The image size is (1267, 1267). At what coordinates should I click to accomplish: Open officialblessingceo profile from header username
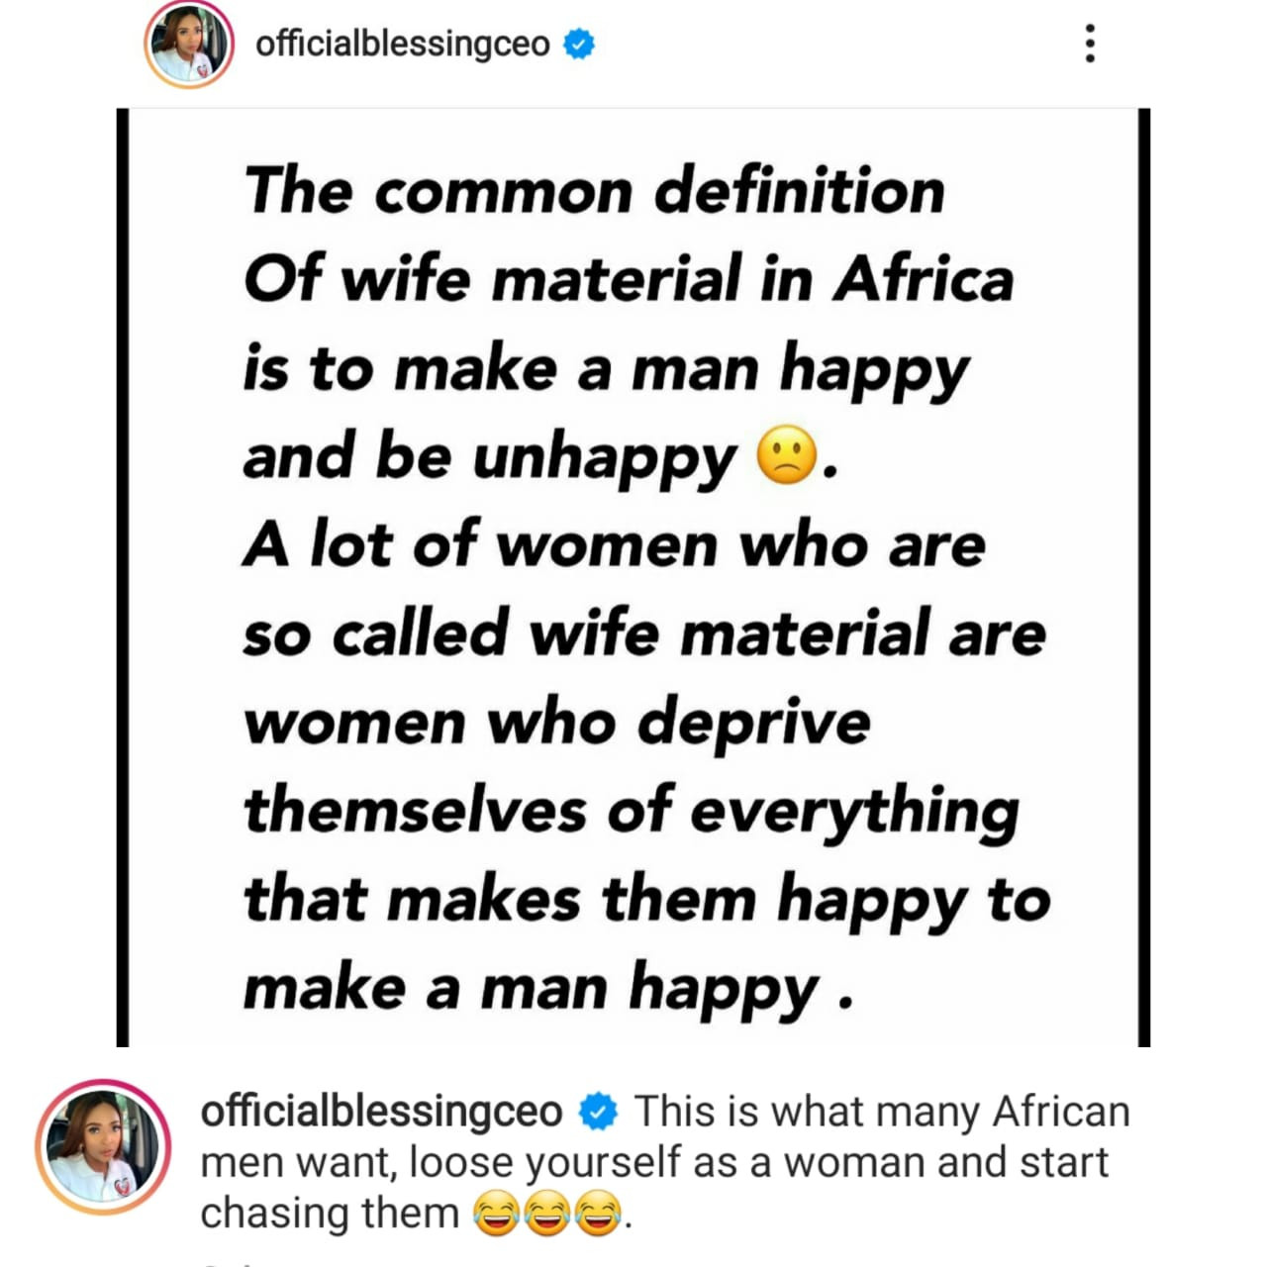[402, 45]
